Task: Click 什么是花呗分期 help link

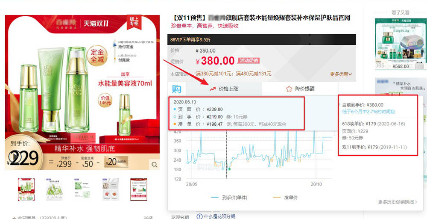Action: [219, 216]
